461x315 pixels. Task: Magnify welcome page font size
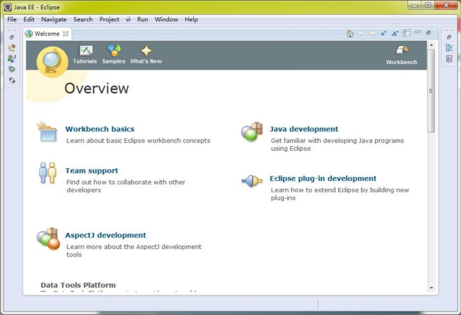point(395,33)
